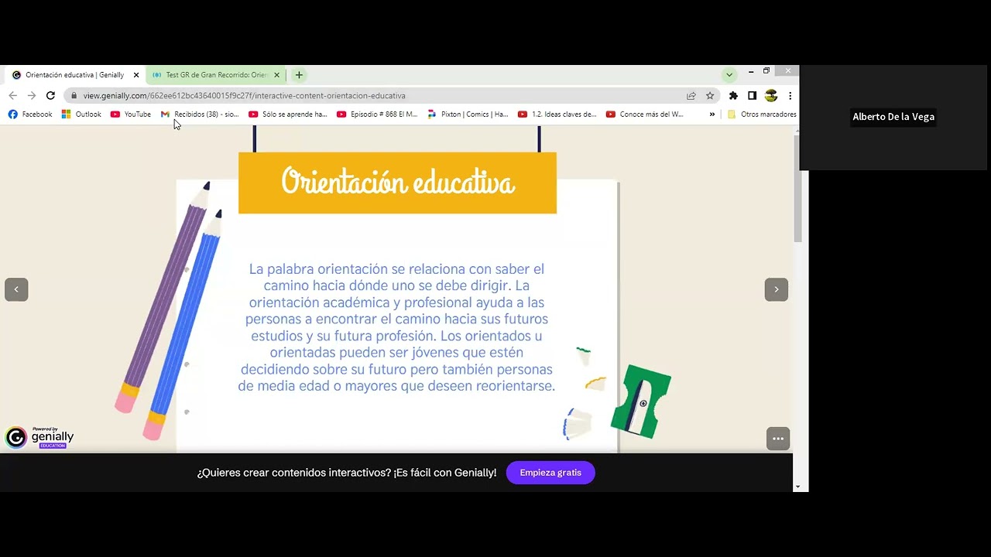Image resolution: width=991 pixels, height=557 pixels.
Task: Share this page icon in address bar
Action: [x=691, y=96]
